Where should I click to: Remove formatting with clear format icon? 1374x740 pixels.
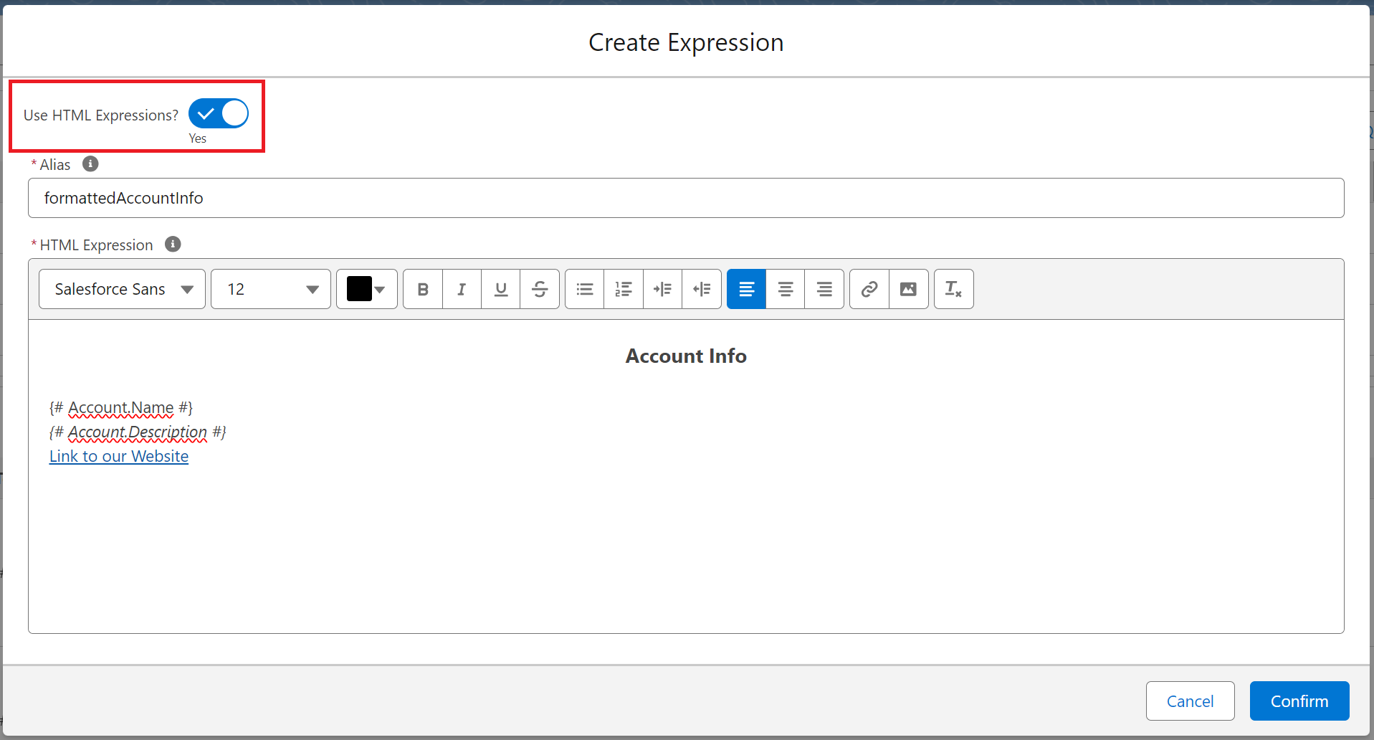point(953,289)
